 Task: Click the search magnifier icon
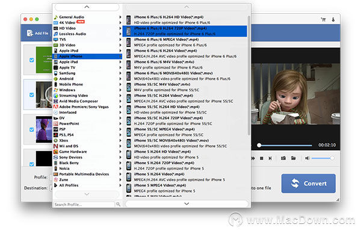tap(118, 205)
